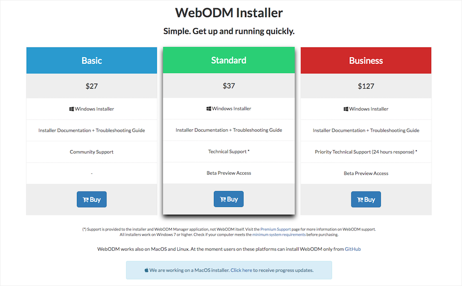Select the Business plan header
This screenshot has width=462, height=286.
click(x=365, y=60)
